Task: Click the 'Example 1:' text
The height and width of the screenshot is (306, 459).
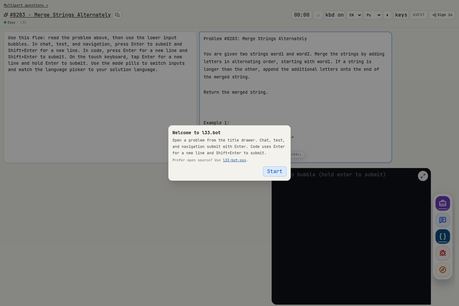Action: pos(216,123)
